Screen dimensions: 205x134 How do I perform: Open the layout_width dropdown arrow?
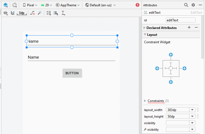192,110
